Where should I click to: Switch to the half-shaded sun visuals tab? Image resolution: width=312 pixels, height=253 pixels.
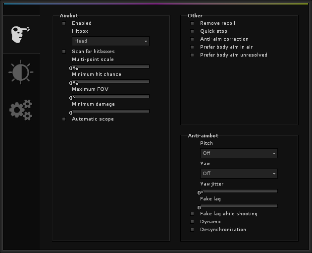[20, 72]
